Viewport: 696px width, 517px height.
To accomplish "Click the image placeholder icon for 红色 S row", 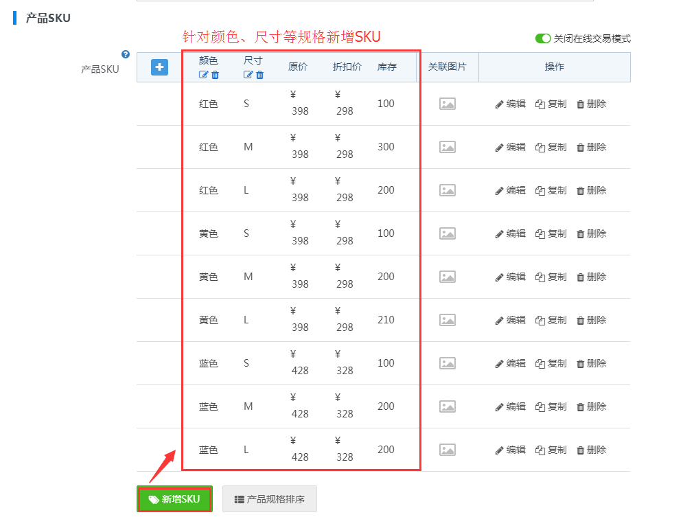I will [448, 104].
